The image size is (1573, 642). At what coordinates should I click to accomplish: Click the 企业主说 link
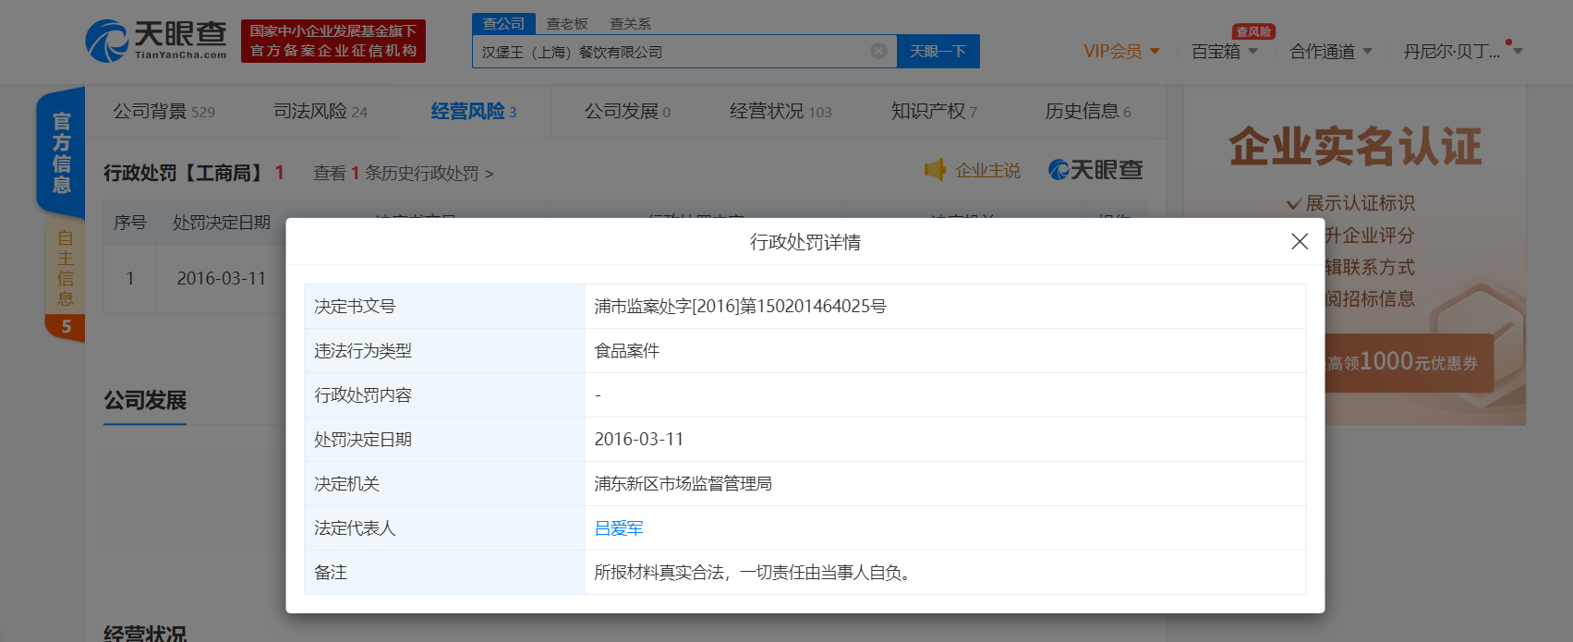pos(987,171)
